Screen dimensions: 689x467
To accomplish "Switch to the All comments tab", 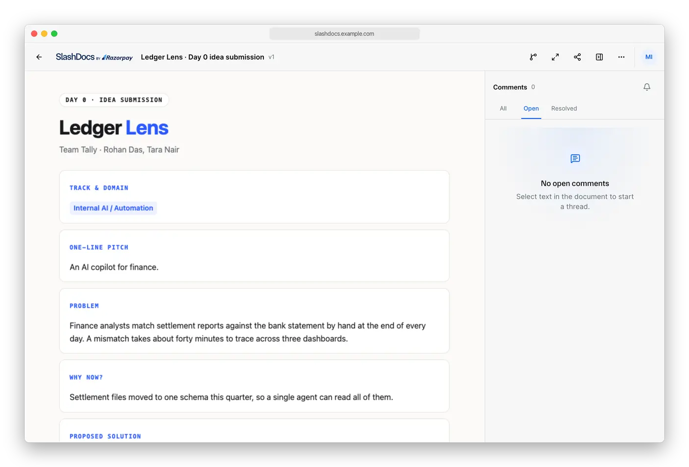I will click(x=503, y=109).
